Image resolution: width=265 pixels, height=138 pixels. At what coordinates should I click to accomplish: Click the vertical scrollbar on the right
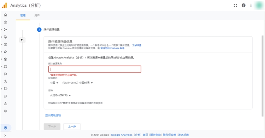(x=263, y=76)
